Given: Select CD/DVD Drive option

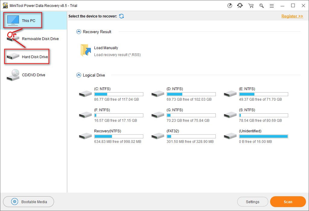Looking at the screenshot, I should click(33, 75).
